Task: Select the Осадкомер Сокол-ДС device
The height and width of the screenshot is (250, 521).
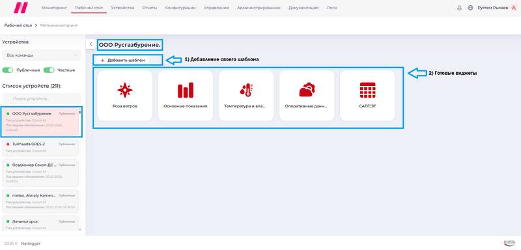Action: point(40,173)
